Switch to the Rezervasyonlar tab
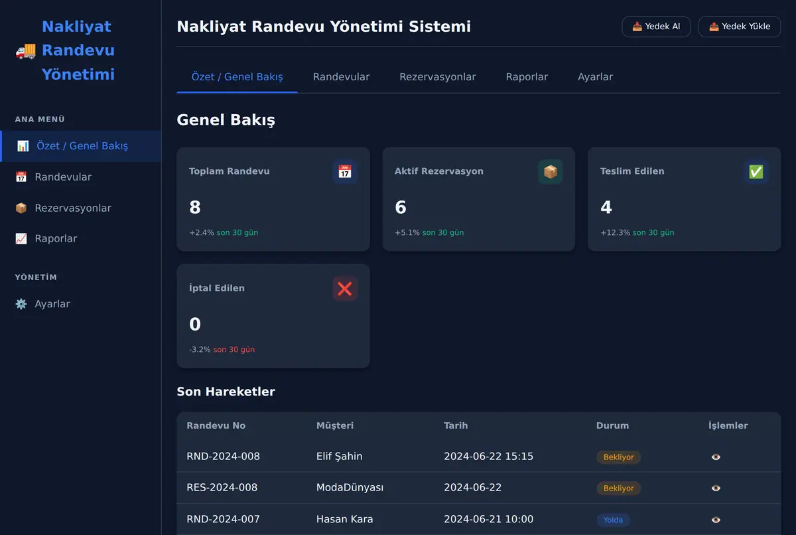 coord(437,77)
